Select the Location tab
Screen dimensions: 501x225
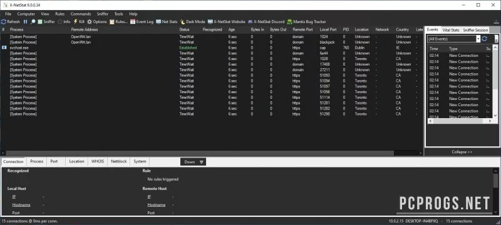76,161
